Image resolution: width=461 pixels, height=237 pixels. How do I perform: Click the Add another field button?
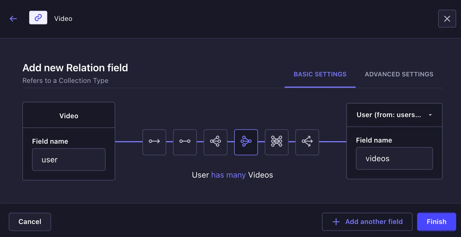(367, 222)
